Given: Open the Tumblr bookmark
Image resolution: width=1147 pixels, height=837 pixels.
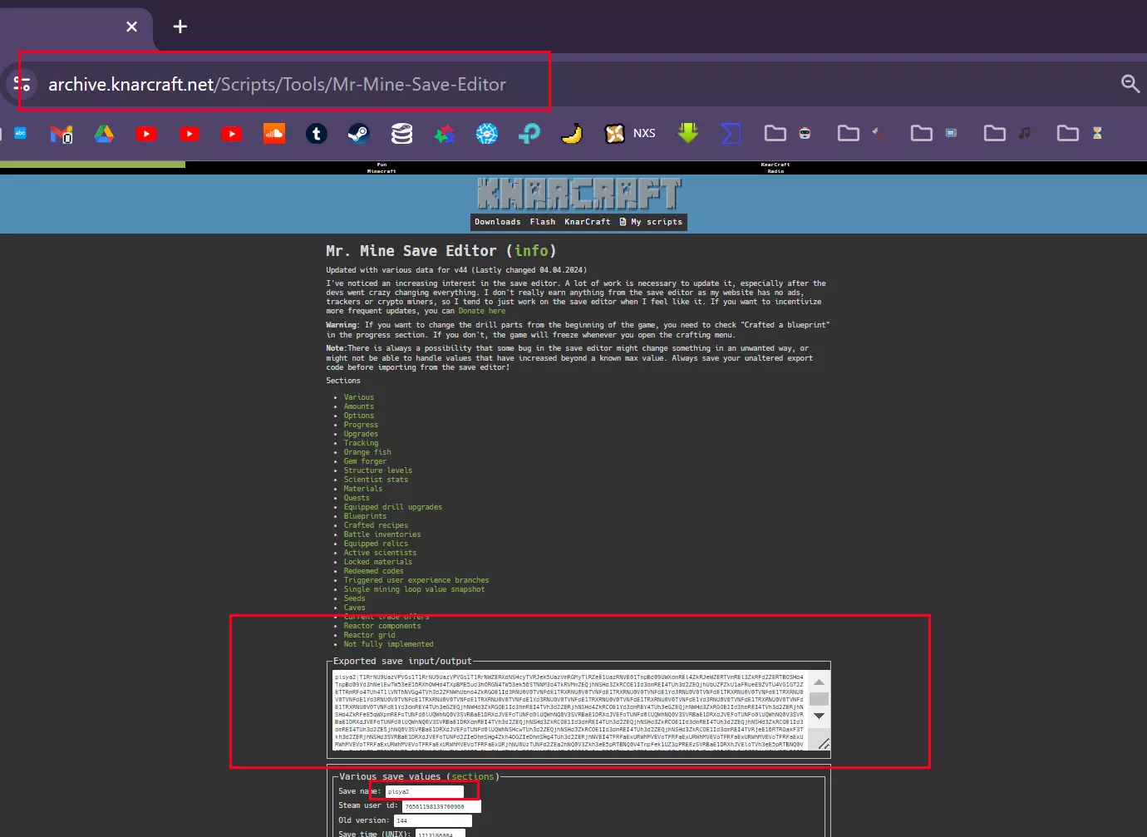Looking at the screenshot, I should pos(317,134).
